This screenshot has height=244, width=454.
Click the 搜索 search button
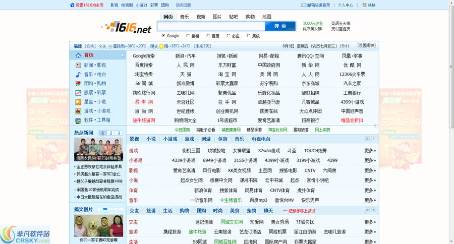(280, 26)
